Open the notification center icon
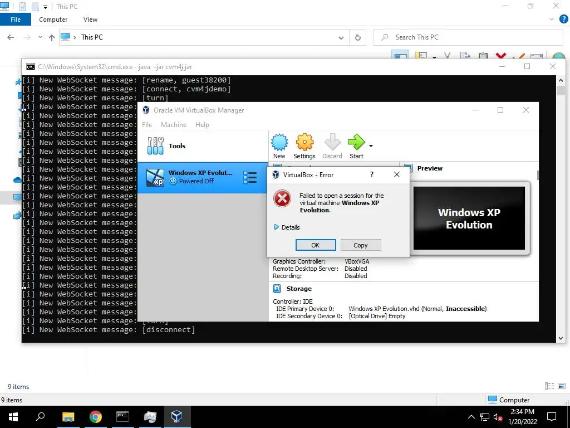Image resolution: width=570 pixels, height=428 pixels. 552,417
